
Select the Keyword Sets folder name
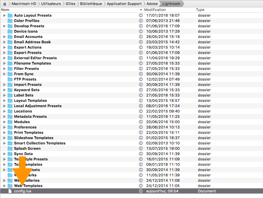click(x=27, y=90)
